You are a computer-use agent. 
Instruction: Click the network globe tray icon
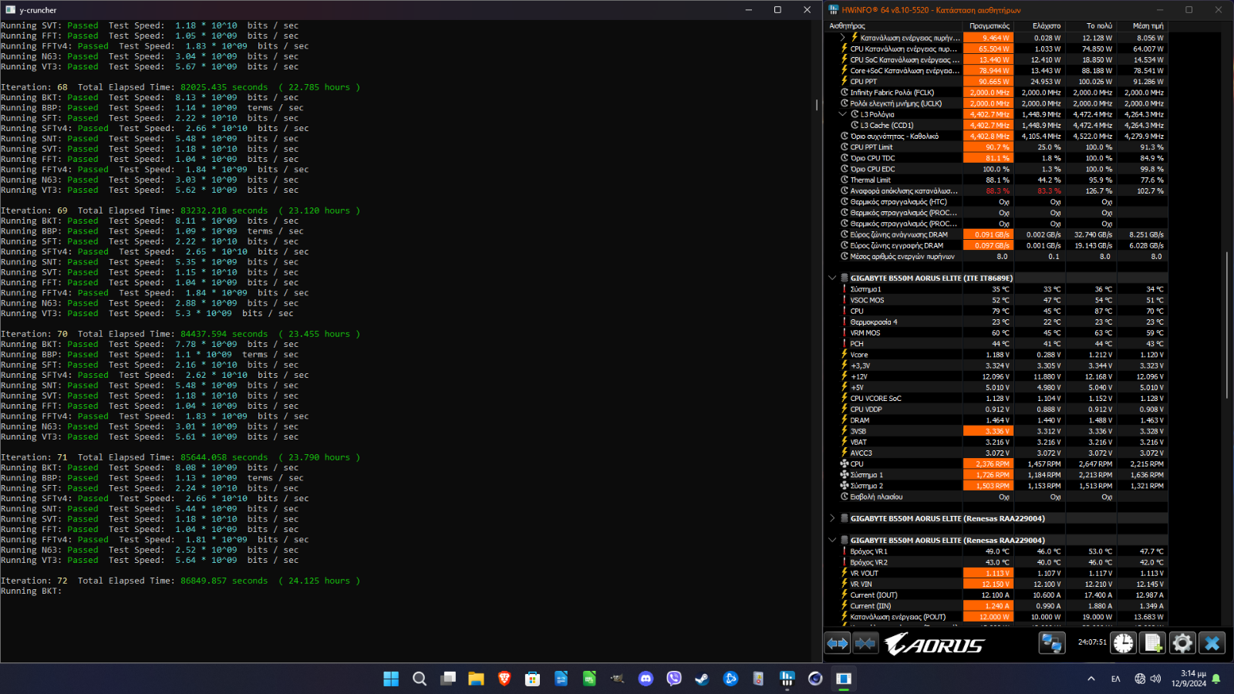(x=1140, y=679)
